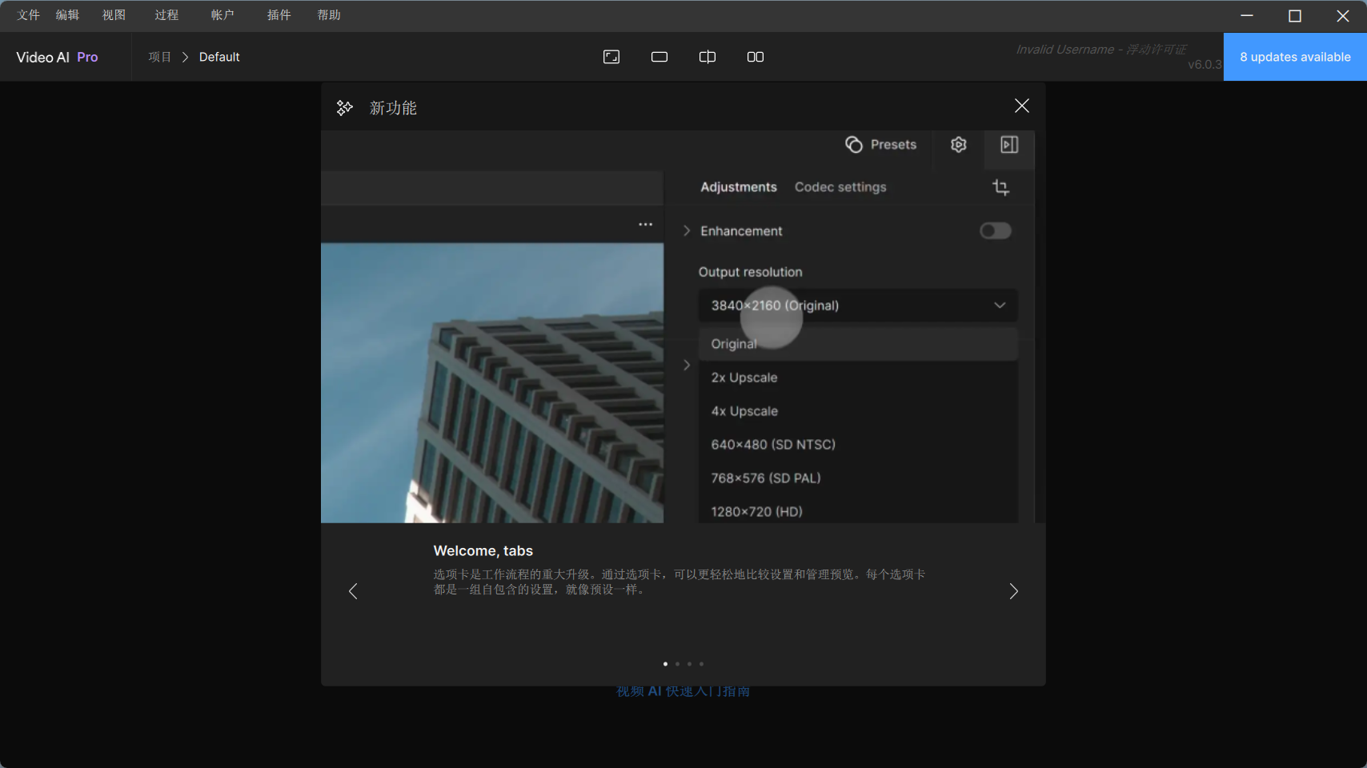This screenshot has height=768, width=1367.
Task: Click the Output resolution label
Action: [751, 272]
